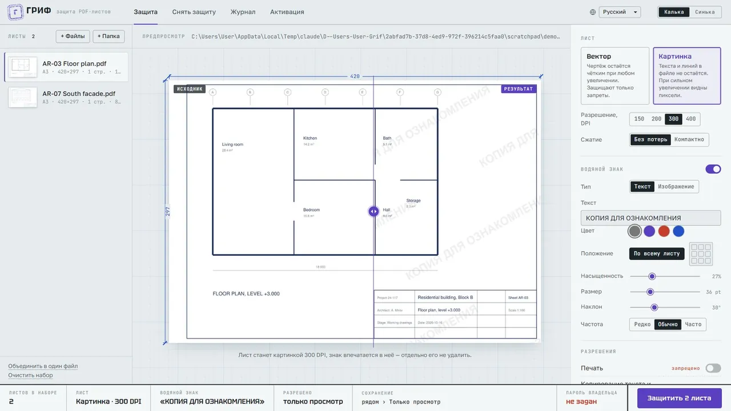Screen dimensions: 731x411
Task: Switch theme to Калька
Action: coord(674,12)
